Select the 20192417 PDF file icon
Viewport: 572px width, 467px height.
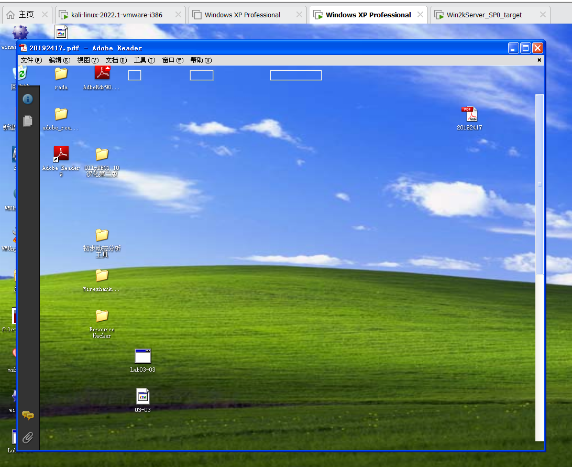[x=469, y=114]
